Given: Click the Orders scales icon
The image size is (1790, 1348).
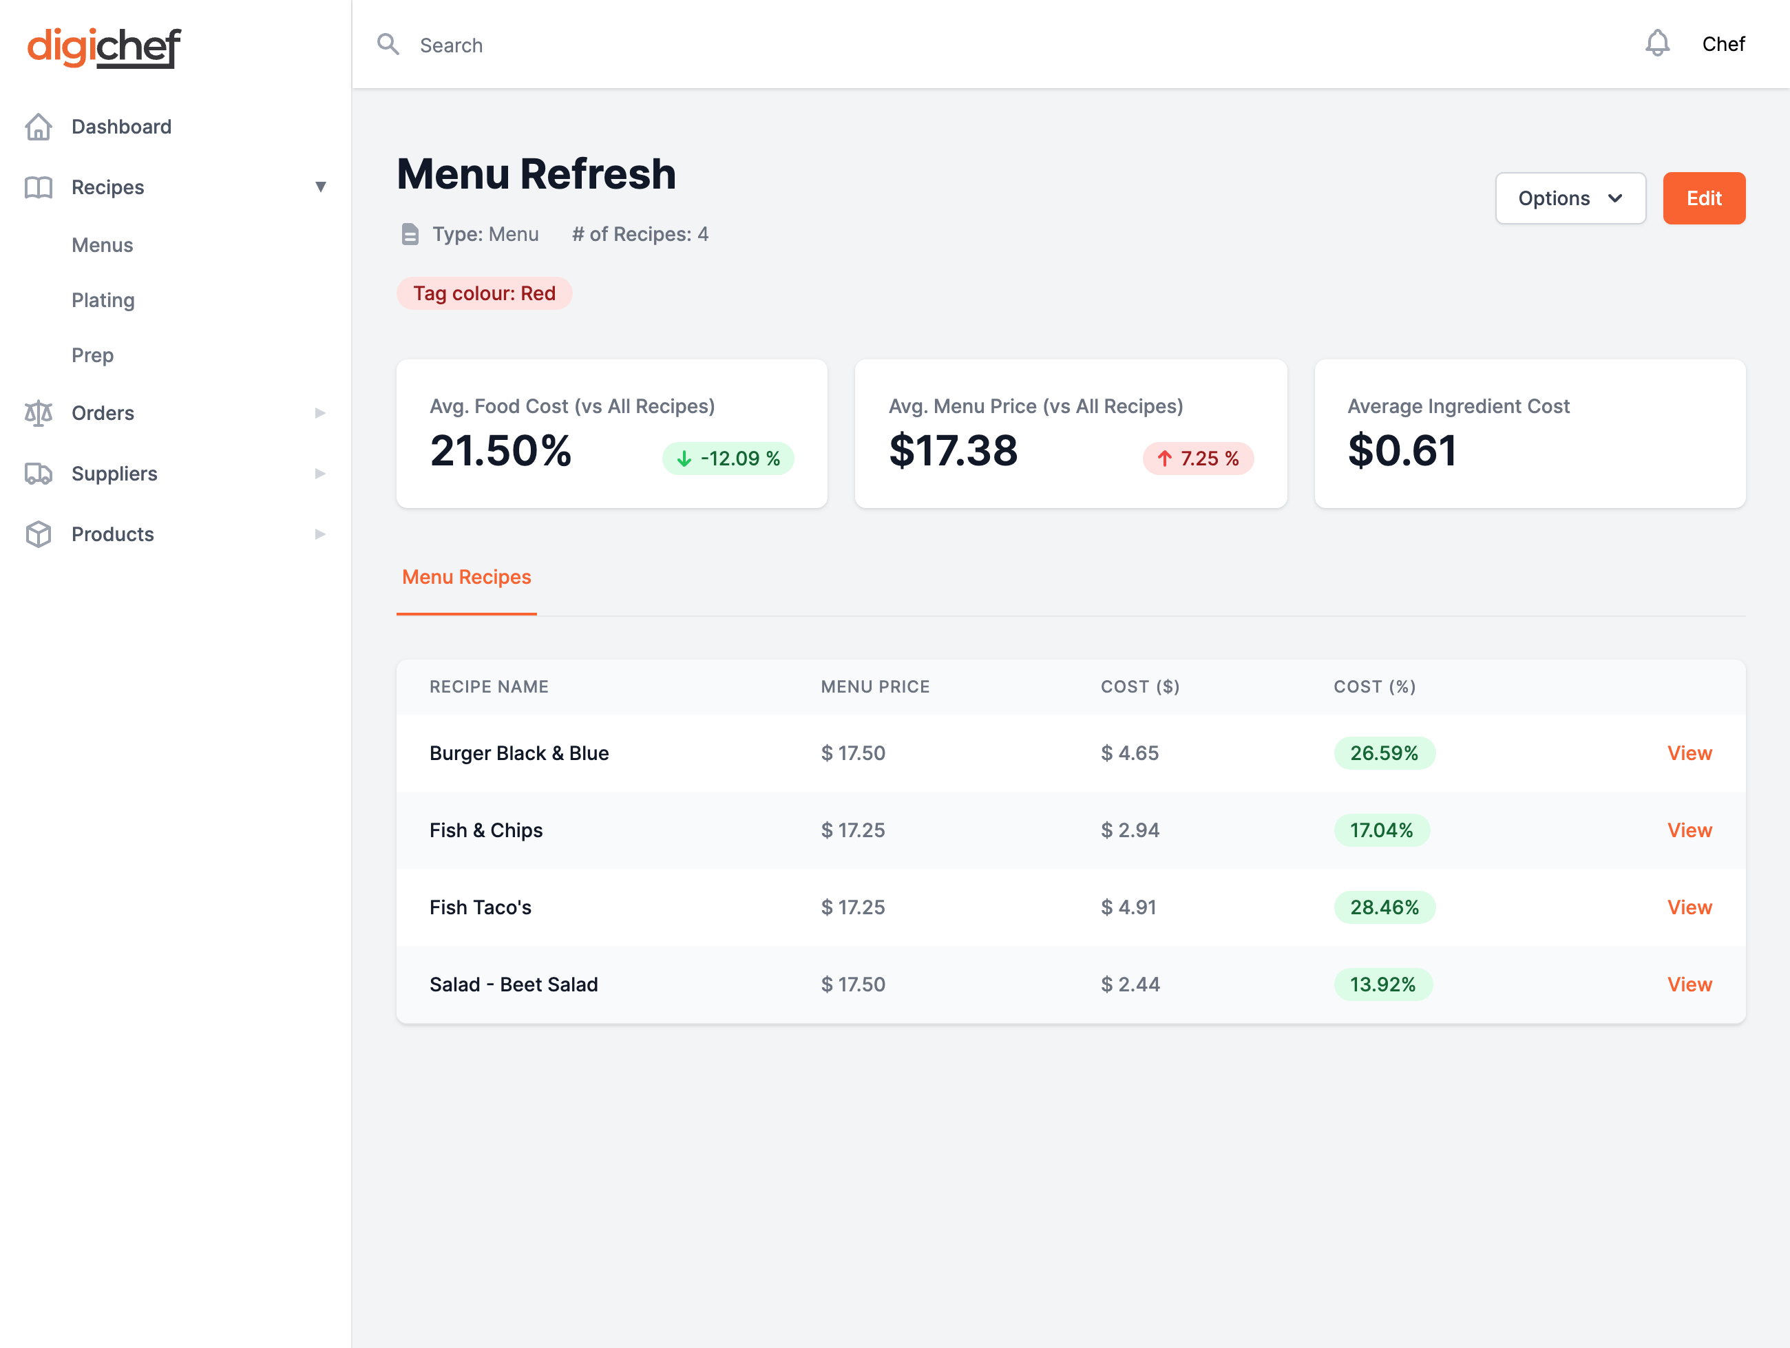Looking at the screenshot, I should tap(38, 414).
